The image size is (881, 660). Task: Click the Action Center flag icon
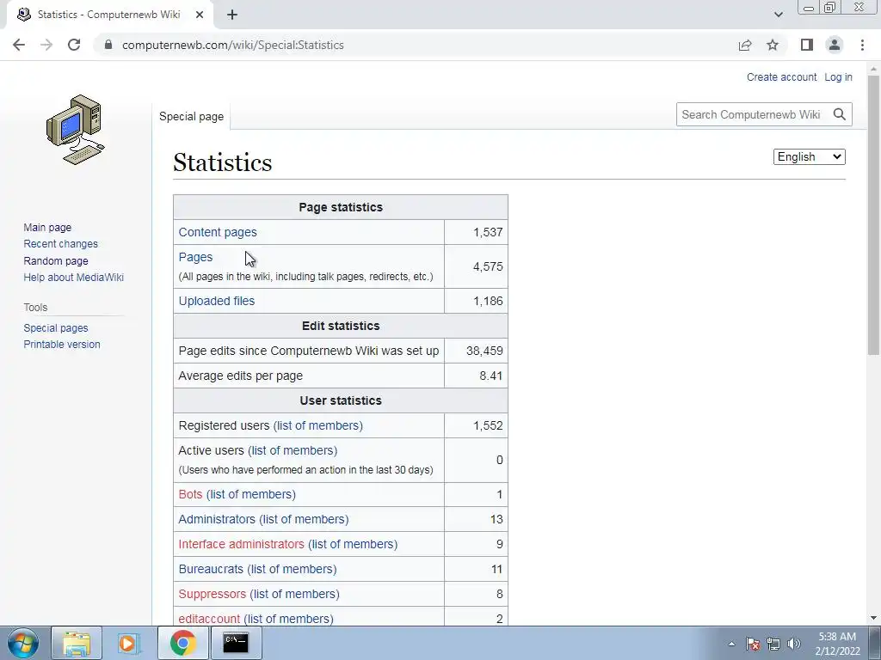pos(753,644)
